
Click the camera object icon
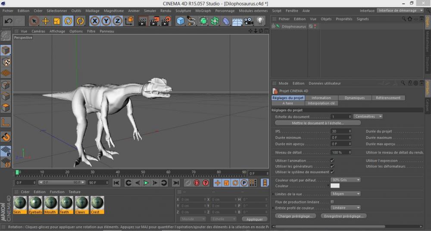pyautogui.click(x=249, y=21)
